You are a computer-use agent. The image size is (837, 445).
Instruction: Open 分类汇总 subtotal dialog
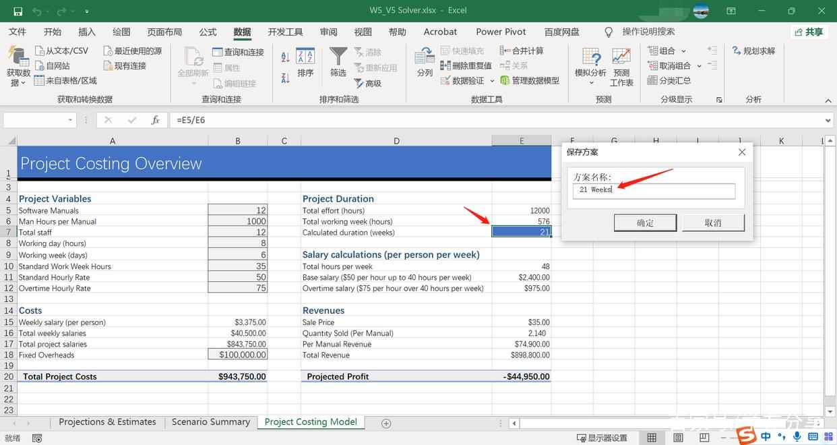[x=669, y=80]
